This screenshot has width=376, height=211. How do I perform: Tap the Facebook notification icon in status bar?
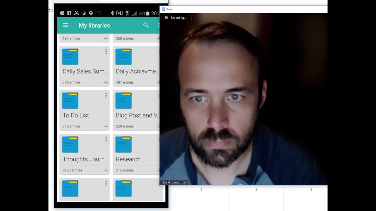[x=69, y=13]
